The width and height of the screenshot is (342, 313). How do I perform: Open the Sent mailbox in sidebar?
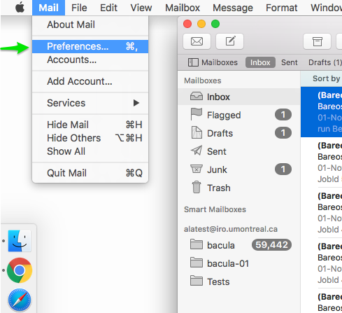(238, 151)
